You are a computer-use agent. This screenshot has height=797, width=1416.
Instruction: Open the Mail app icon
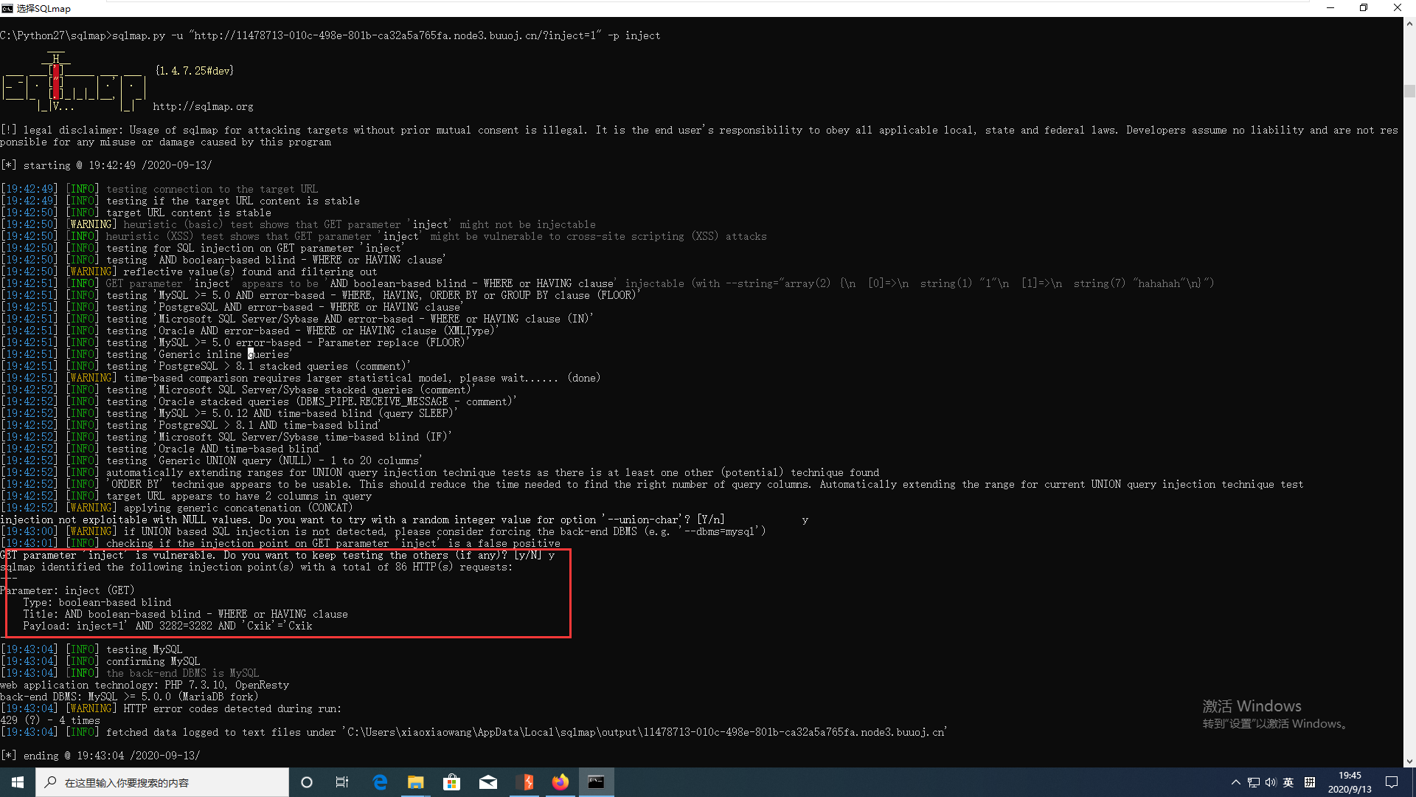pos(488,782)
